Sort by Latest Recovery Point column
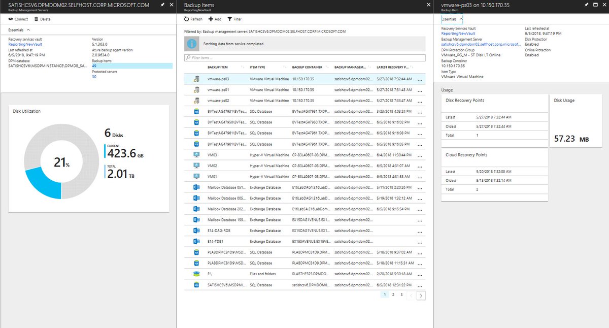The height and width of the screenshot is (328, 609). [x=393, y=68]
